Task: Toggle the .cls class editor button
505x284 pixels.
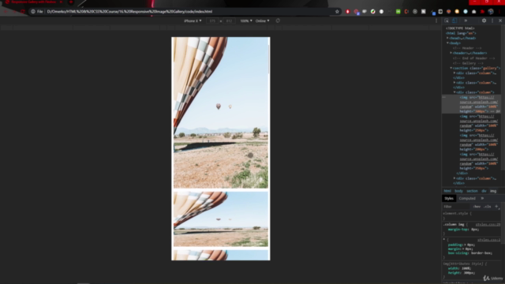Action: (x=488, y=207)
